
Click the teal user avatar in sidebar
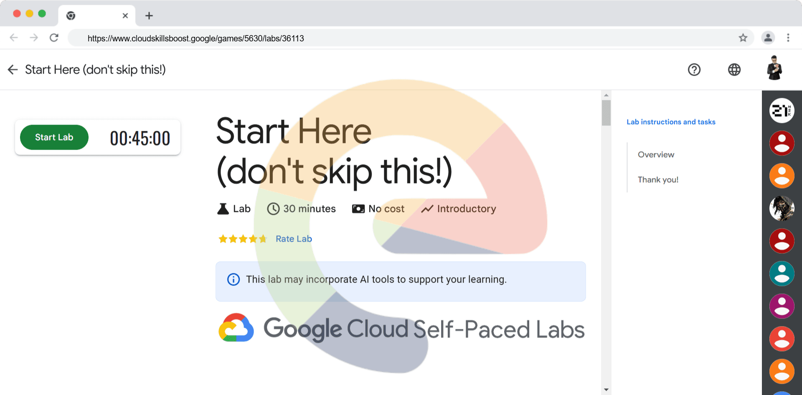click(782, 274)
